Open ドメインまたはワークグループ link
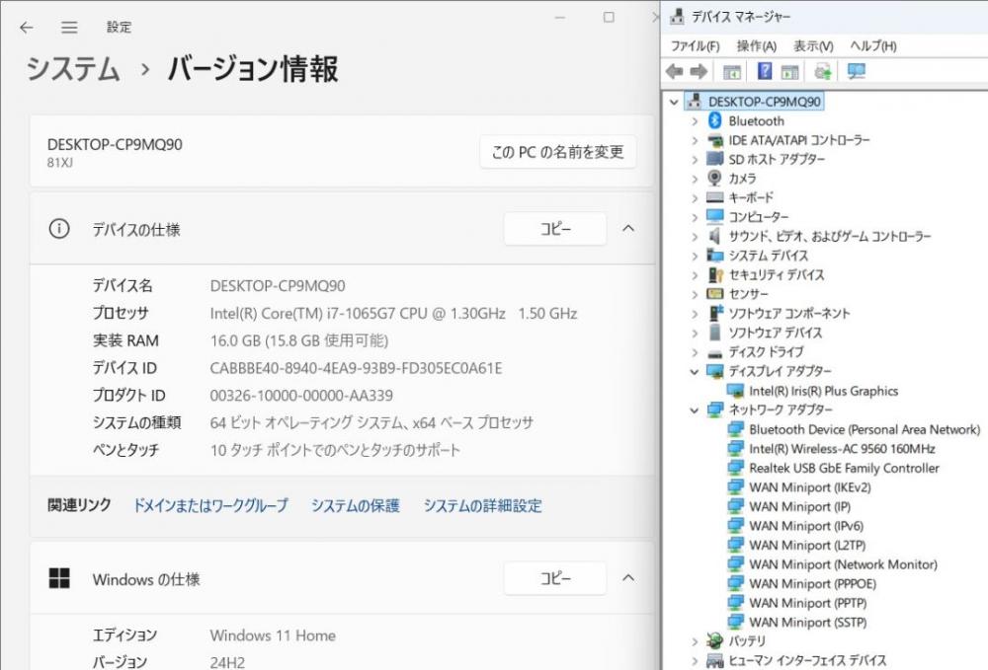 [210, 505]
